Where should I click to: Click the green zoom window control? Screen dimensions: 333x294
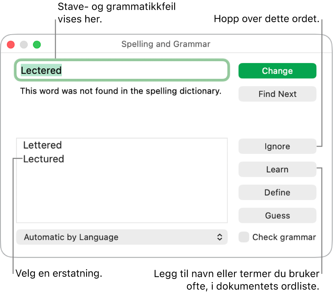[36, 45]
